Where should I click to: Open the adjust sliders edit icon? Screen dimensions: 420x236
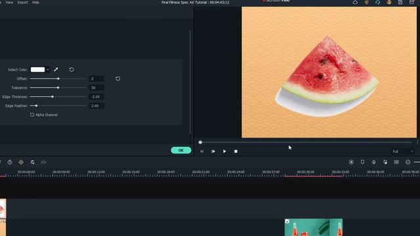[32, 162]
